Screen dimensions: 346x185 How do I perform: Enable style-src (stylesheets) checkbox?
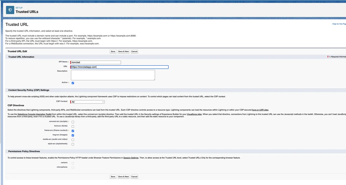73,144
